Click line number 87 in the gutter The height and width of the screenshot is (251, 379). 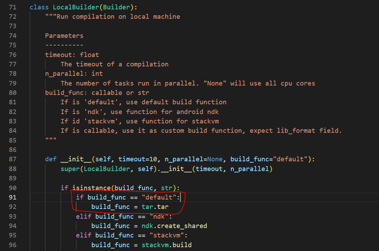click(x=13, y=159)
